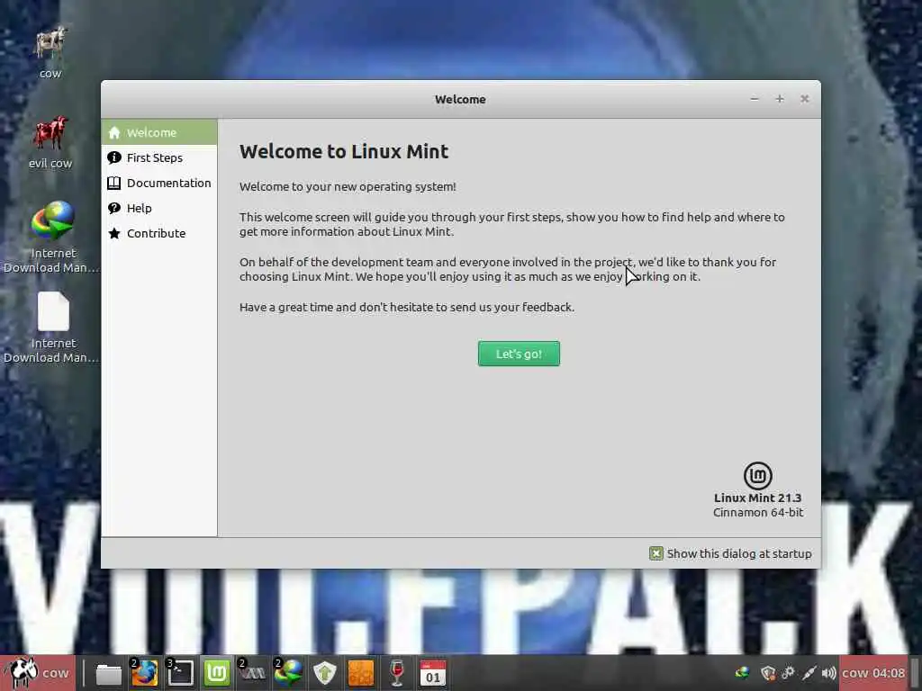Click the Linux Mint 21.3 version text
The height and width of the screenshot is (691, 922).
[757, 498]
